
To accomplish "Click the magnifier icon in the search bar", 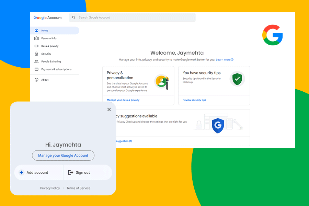I will coord(74,18).
